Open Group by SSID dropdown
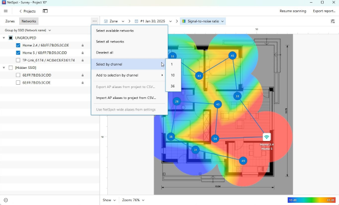 tap(28, 31)
